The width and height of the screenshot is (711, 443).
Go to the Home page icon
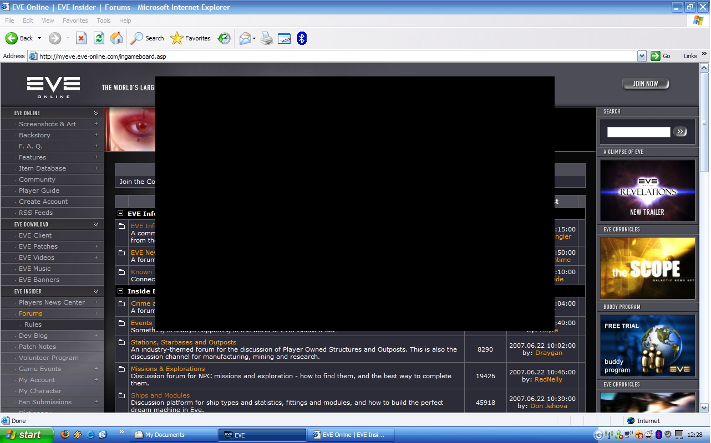[116, 38]
